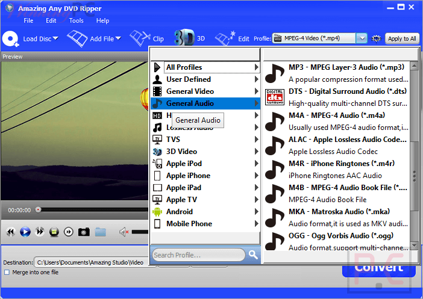
Task: Open the File menu
Action: point(28,20)
